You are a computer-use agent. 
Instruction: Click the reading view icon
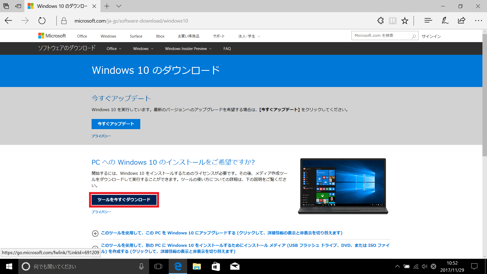392,21
